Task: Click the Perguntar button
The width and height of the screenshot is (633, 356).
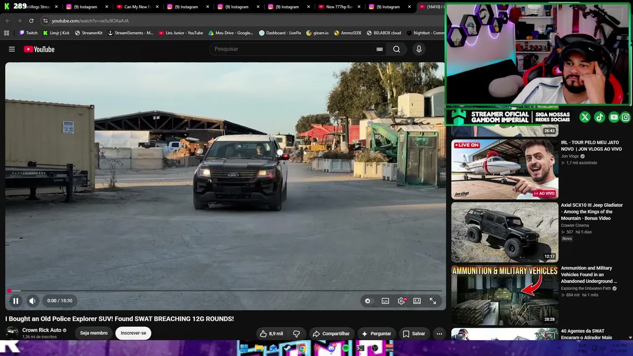Action: tap(376, 334)
